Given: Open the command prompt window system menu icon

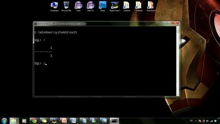Looking at the screenshot, I should coord(36,24).
